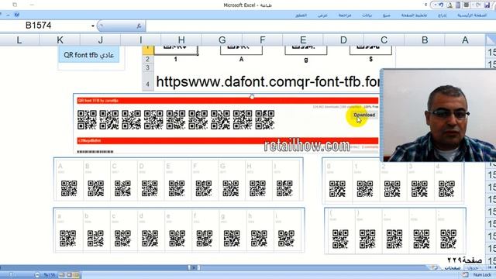Click the QR code labeled digit 0
This screenshot has height=279, width=496.
click(338, 189)
